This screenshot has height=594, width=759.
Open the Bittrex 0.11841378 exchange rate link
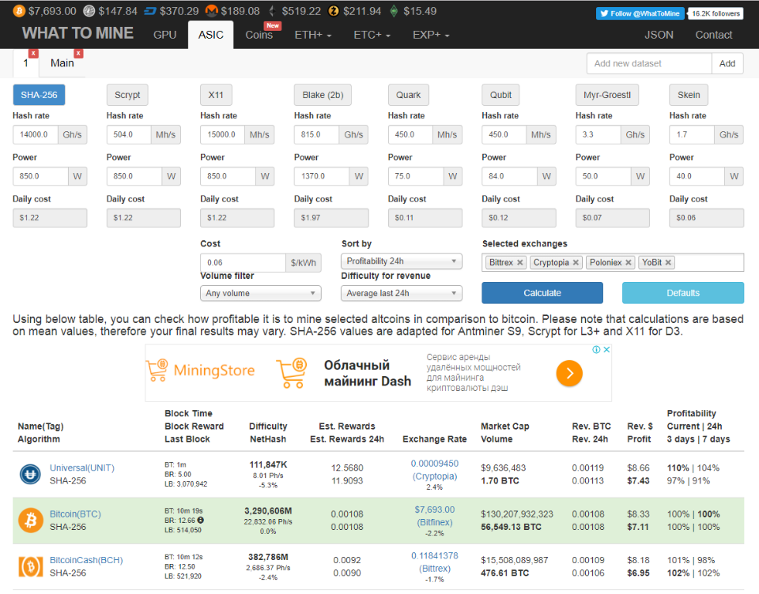[435, 562]
